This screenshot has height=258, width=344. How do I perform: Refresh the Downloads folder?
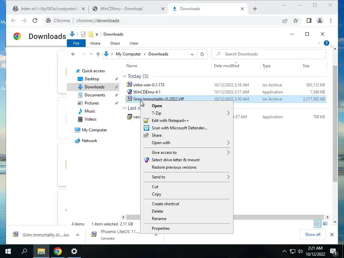tap(202, 54)
